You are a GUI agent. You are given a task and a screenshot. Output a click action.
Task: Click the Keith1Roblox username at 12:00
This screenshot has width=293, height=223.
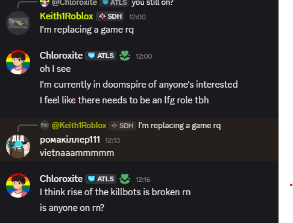click(x=66, y=16)
